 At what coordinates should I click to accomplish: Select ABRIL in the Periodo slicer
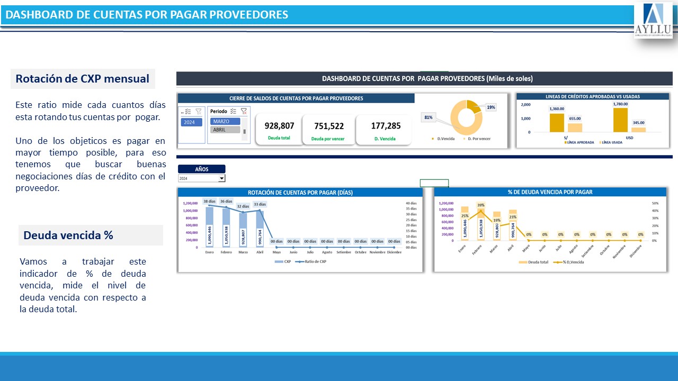pyautogui.click(x=226, y=130)
